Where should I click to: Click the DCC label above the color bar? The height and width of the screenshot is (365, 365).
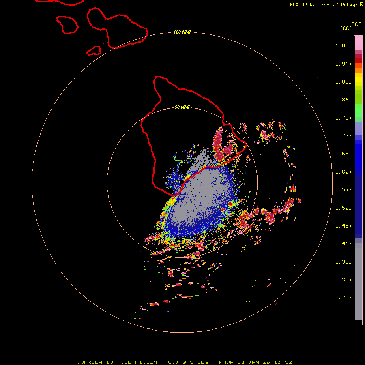click(356, 24)
